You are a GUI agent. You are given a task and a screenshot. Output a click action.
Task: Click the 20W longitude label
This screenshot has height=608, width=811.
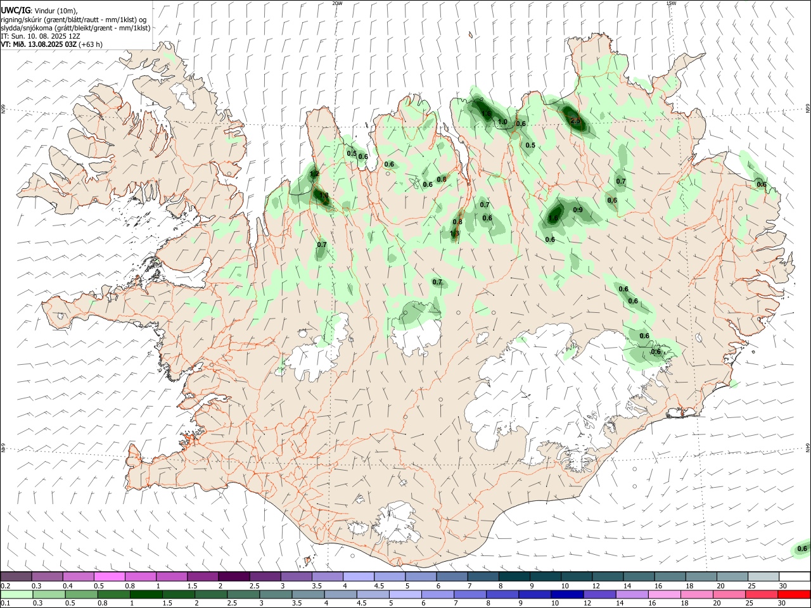tap(337, 3)
